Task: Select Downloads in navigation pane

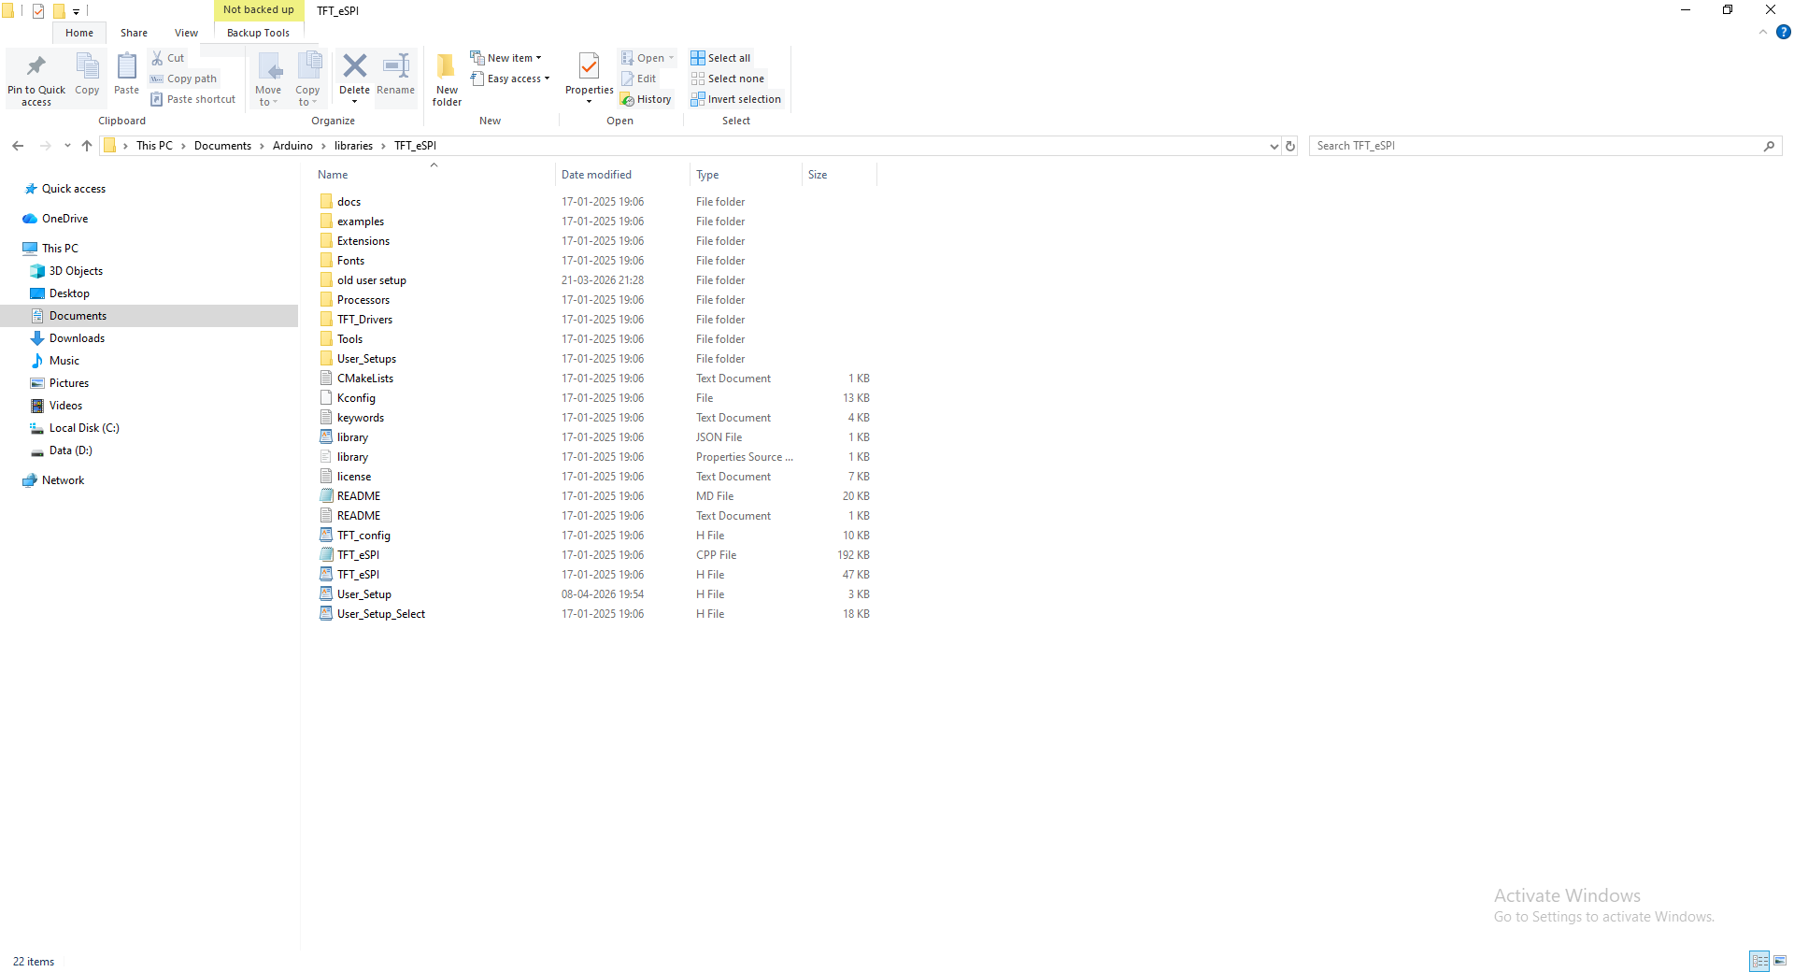Action: (77, 338)
